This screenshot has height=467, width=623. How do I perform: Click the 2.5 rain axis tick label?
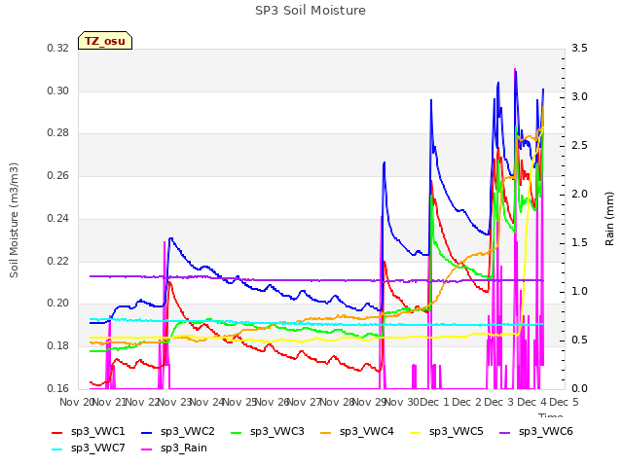(579, 146)
